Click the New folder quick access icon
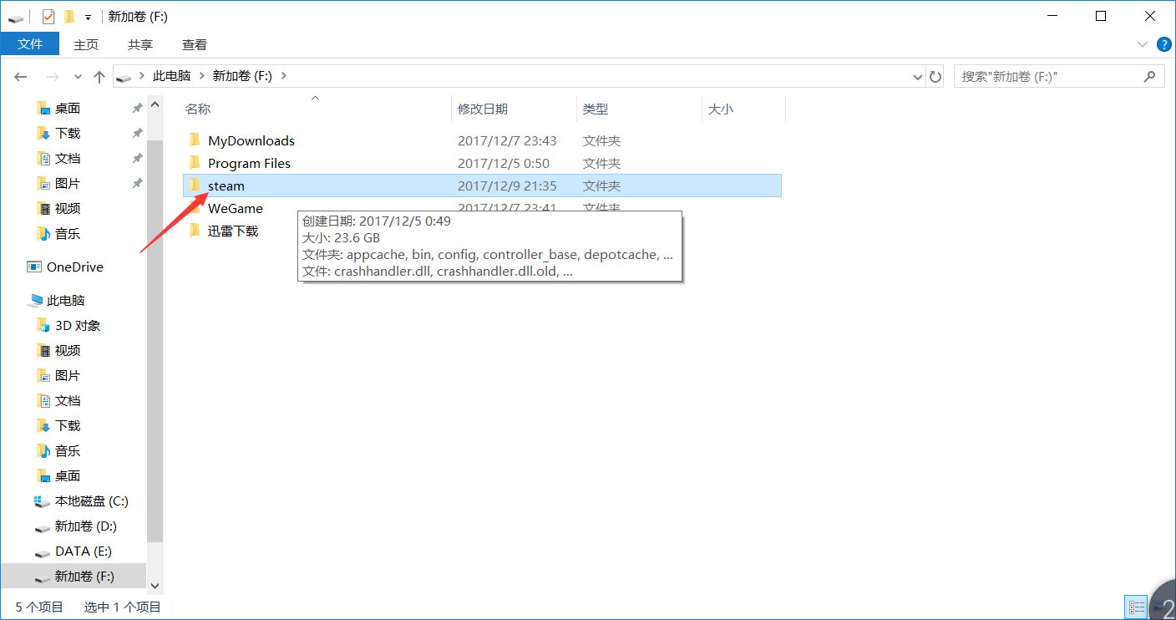1176x620 pixels. click(69, 16)
